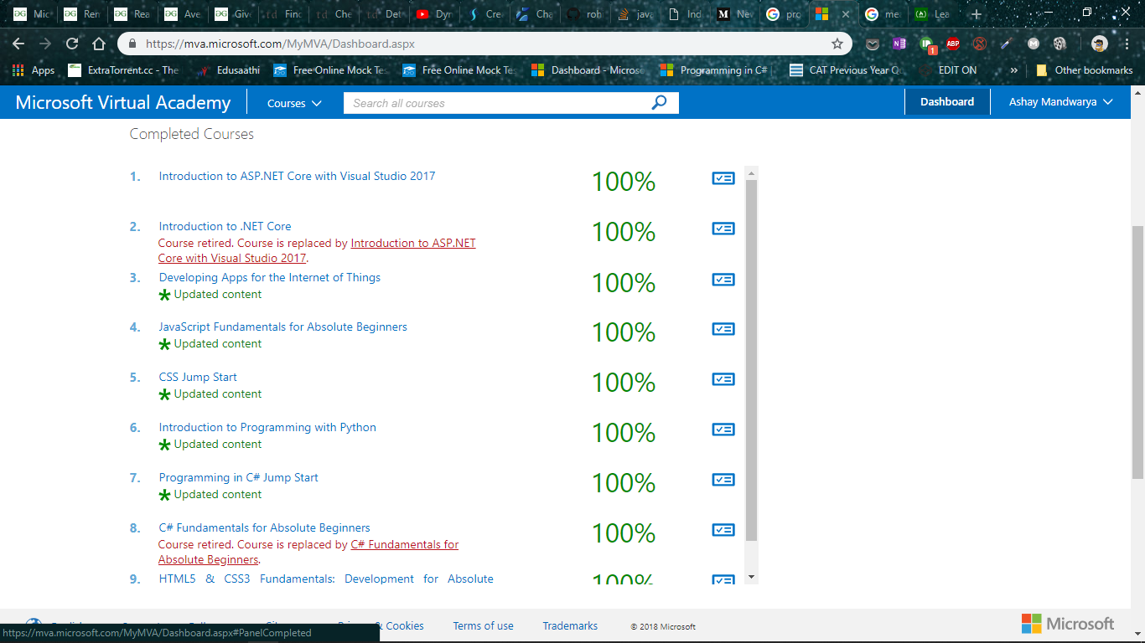Open Introduction to Programming with Python course

click(x=267, y=427)
